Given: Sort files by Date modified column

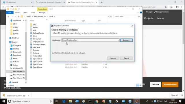Looking at the screenshot, I should tap(70, 21).
